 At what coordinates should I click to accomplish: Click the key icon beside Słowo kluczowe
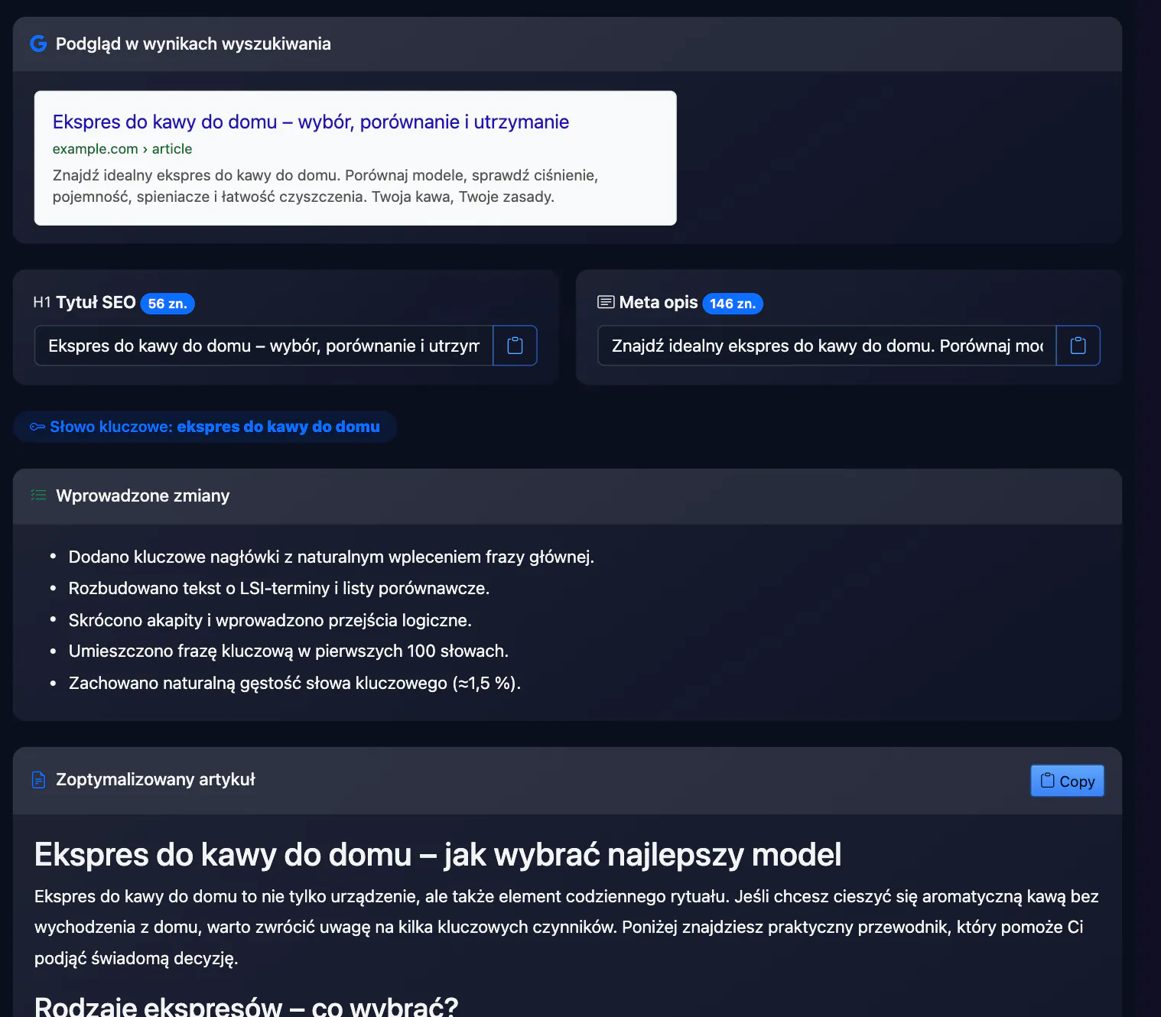37,427
